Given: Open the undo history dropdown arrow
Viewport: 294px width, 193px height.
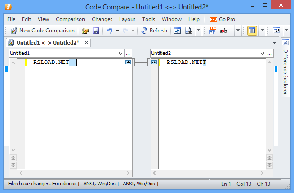Looking at the screenshot, I should click(118, 31).
